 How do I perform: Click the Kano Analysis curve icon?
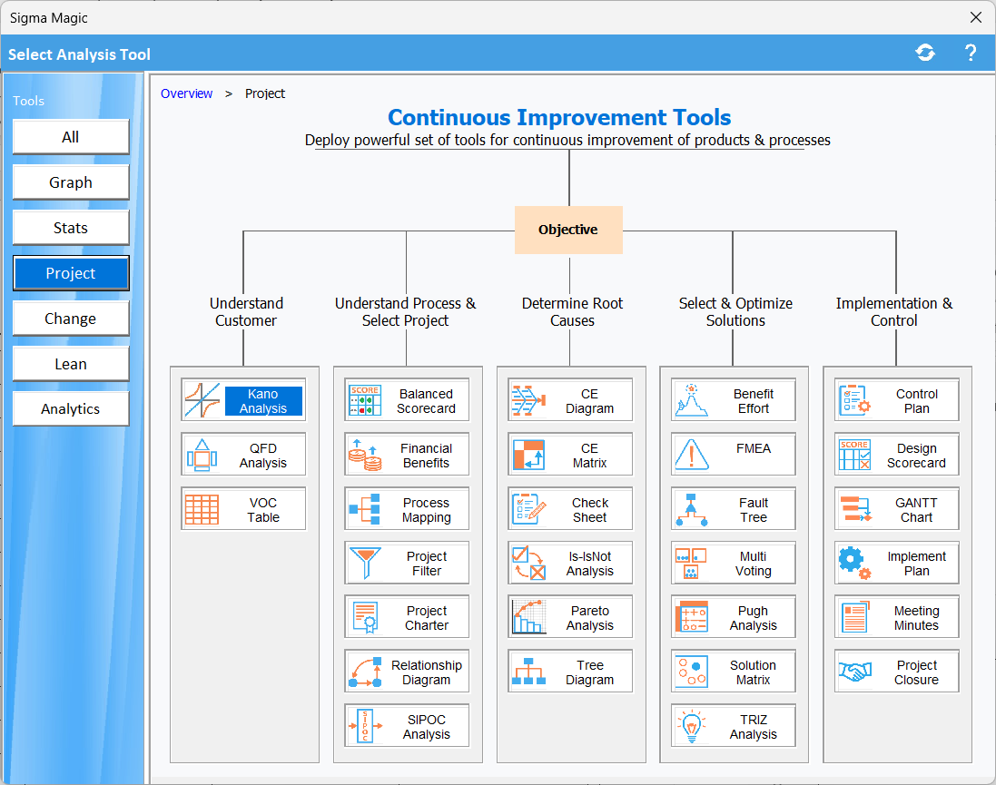coord(202,400)
